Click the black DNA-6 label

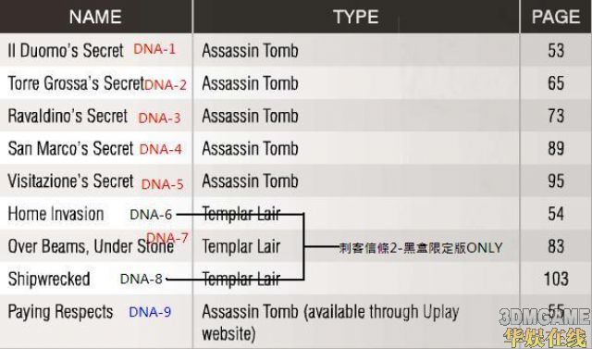(x=151, y=215)
